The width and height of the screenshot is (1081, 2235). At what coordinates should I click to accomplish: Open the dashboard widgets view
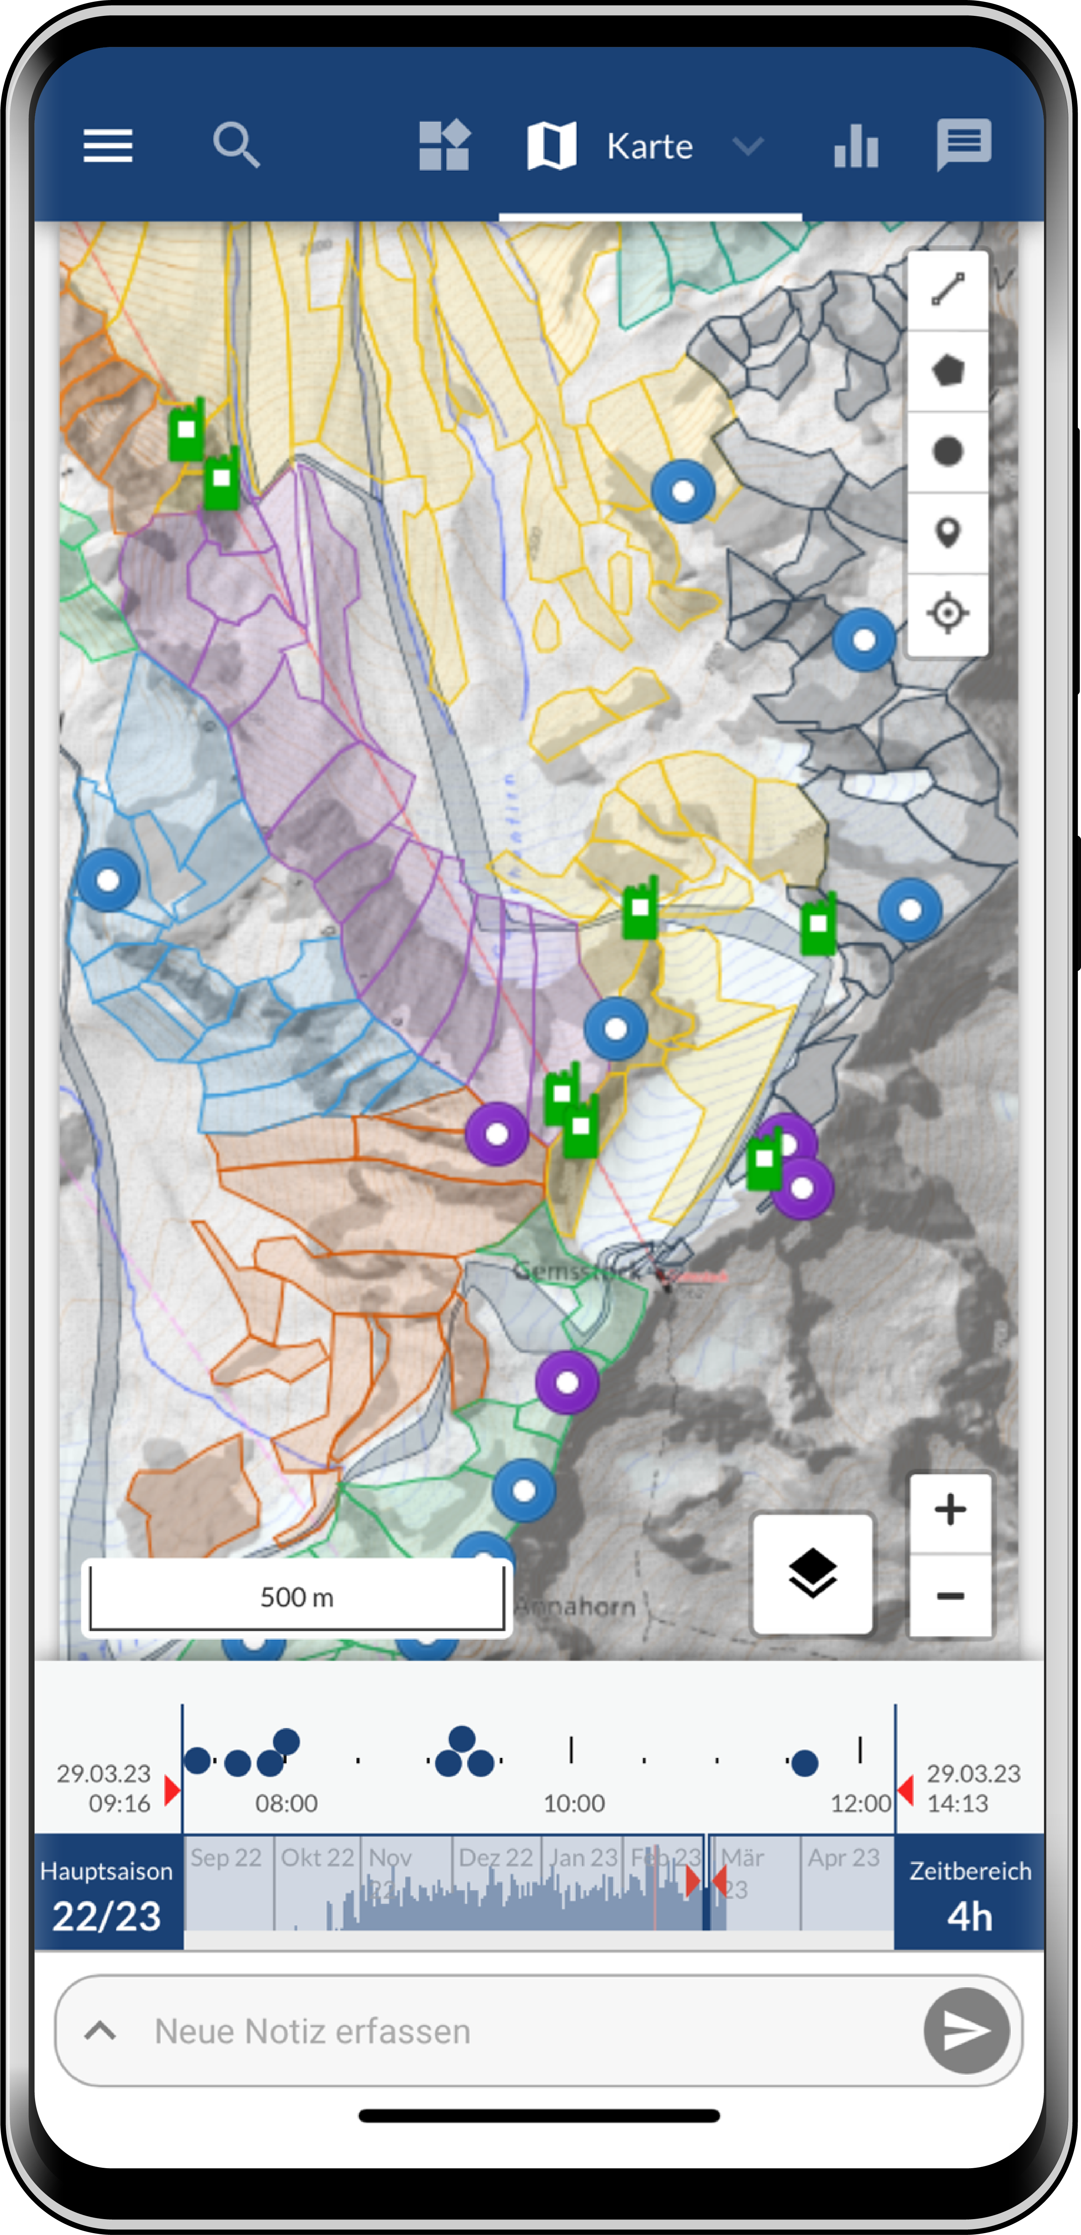444,145
